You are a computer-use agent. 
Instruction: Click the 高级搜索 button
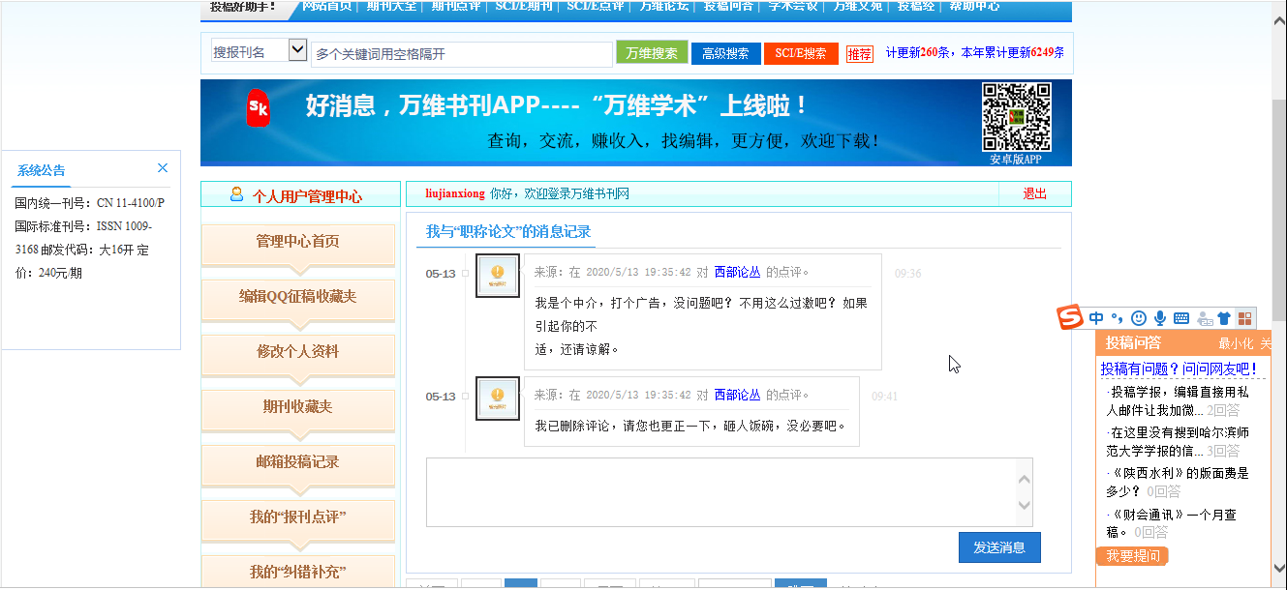click(x=725, y=53)
